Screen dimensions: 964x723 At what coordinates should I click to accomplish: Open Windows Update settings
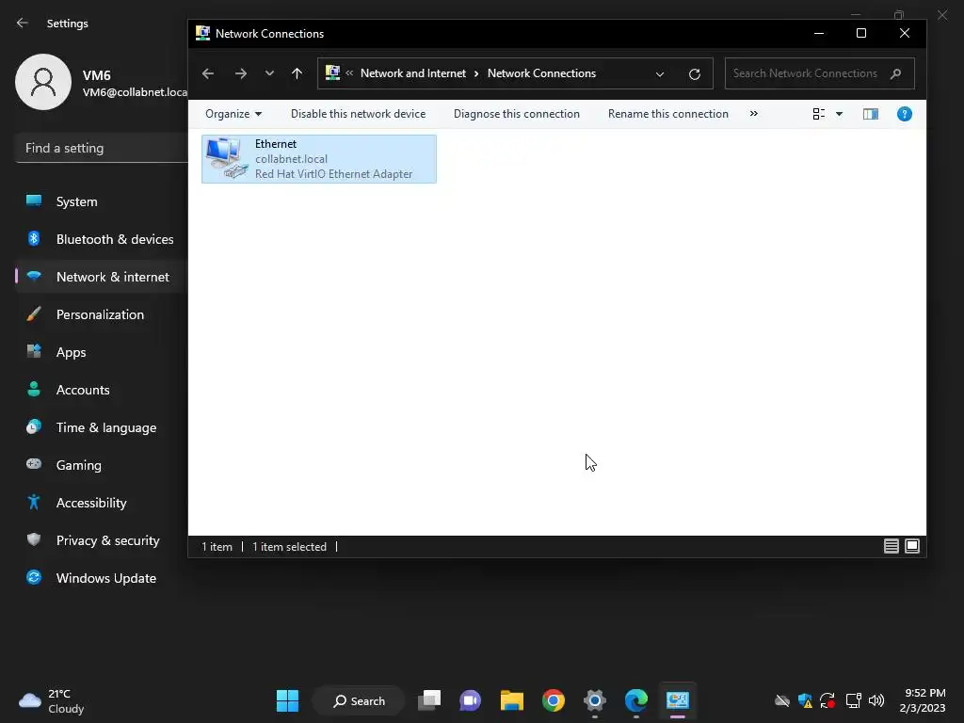click(102, 578)
